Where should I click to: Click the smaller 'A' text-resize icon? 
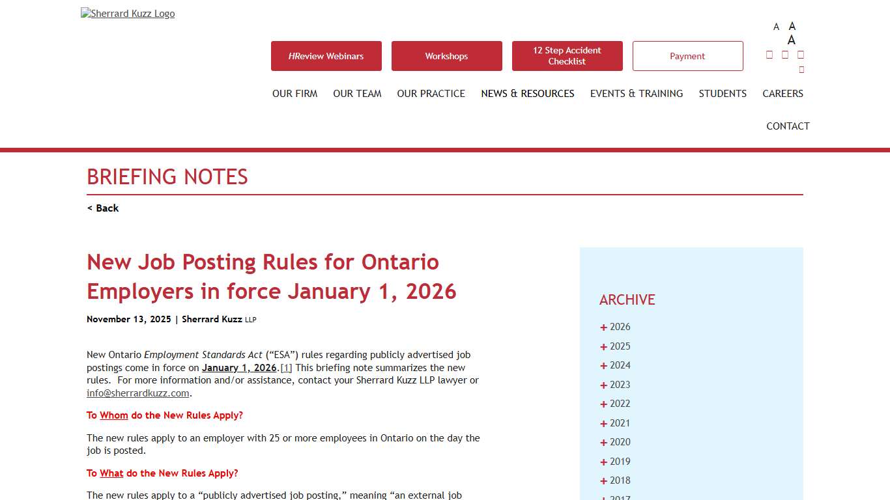(776, 26)
